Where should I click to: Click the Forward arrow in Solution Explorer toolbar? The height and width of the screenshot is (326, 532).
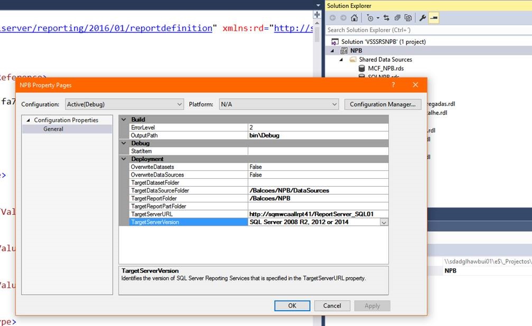343,17
